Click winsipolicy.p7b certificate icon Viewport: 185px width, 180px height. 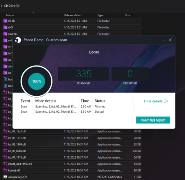5,177
